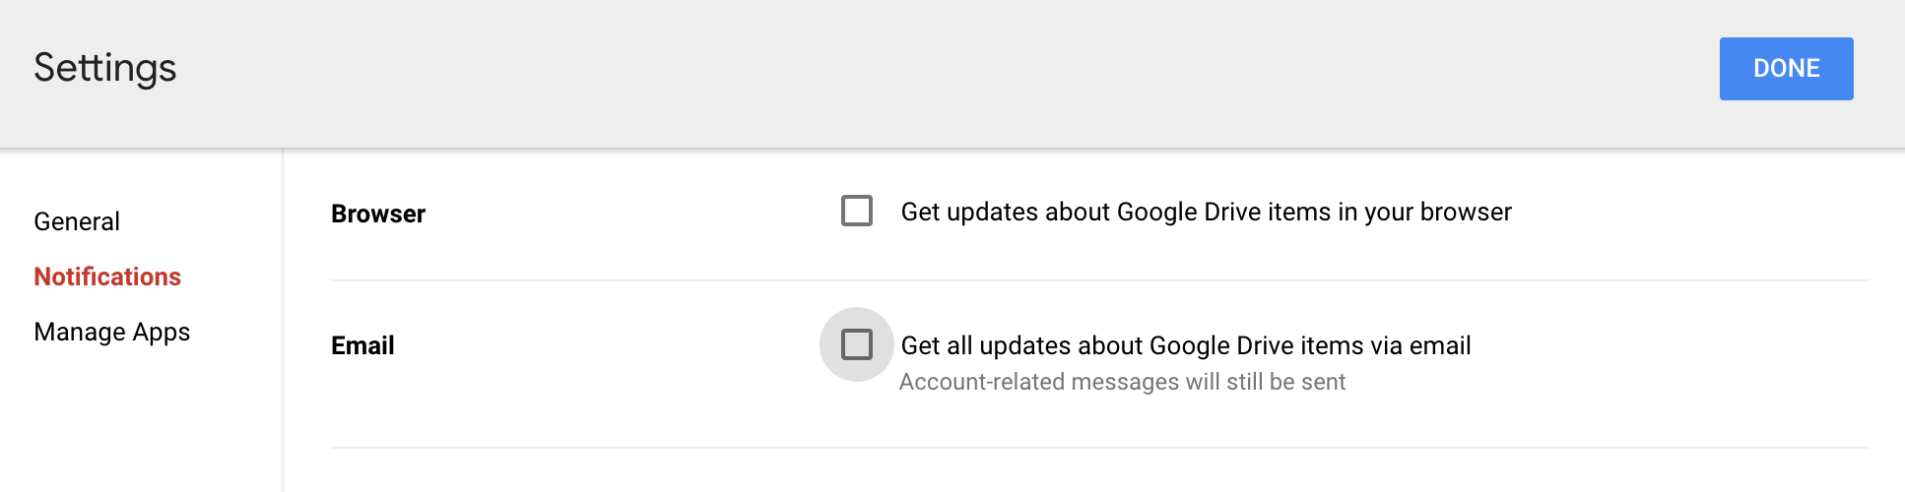
Task: Click the bold Browser section label
Action: (378, 214)
